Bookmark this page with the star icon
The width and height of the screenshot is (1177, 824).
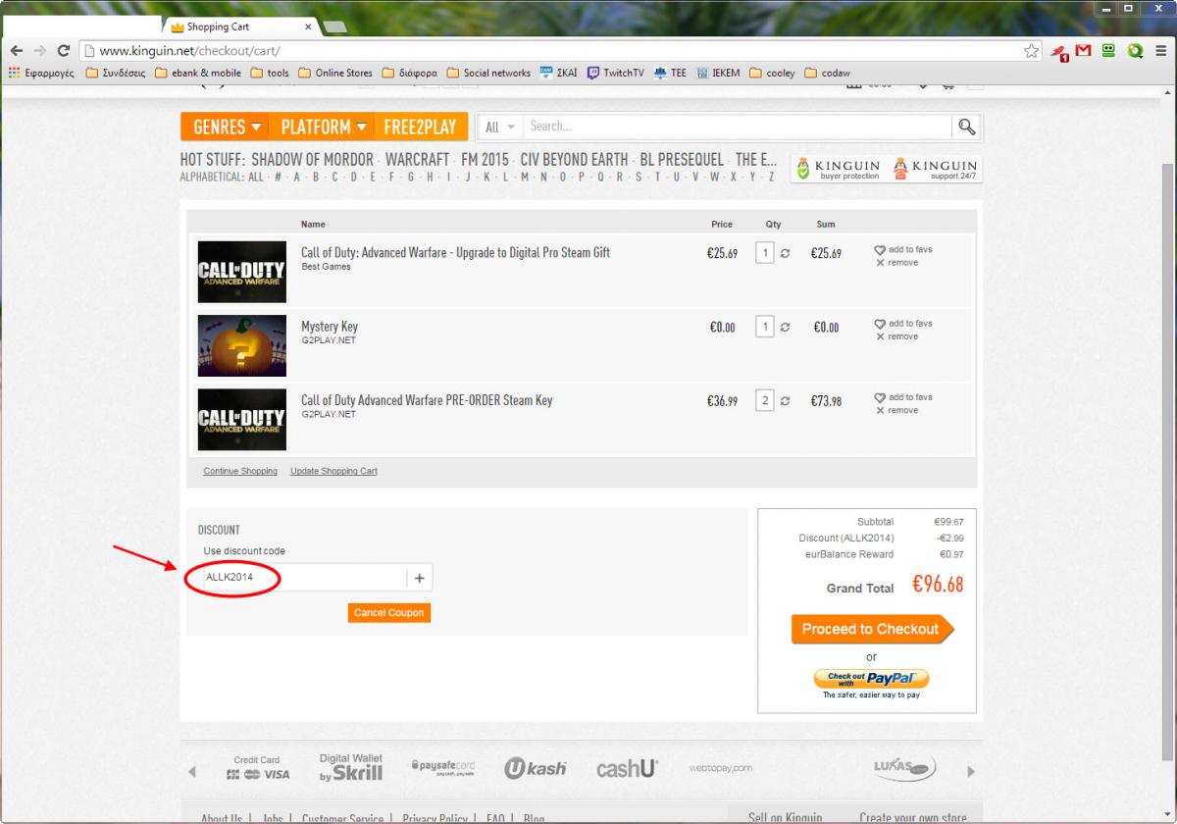pyautogui.click(x=1032, y=51)
